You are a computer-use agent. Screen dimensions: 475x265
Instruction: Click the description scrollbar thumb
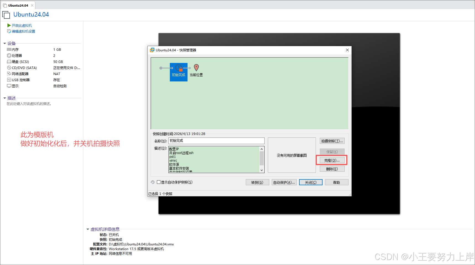(x=262, y=158)
